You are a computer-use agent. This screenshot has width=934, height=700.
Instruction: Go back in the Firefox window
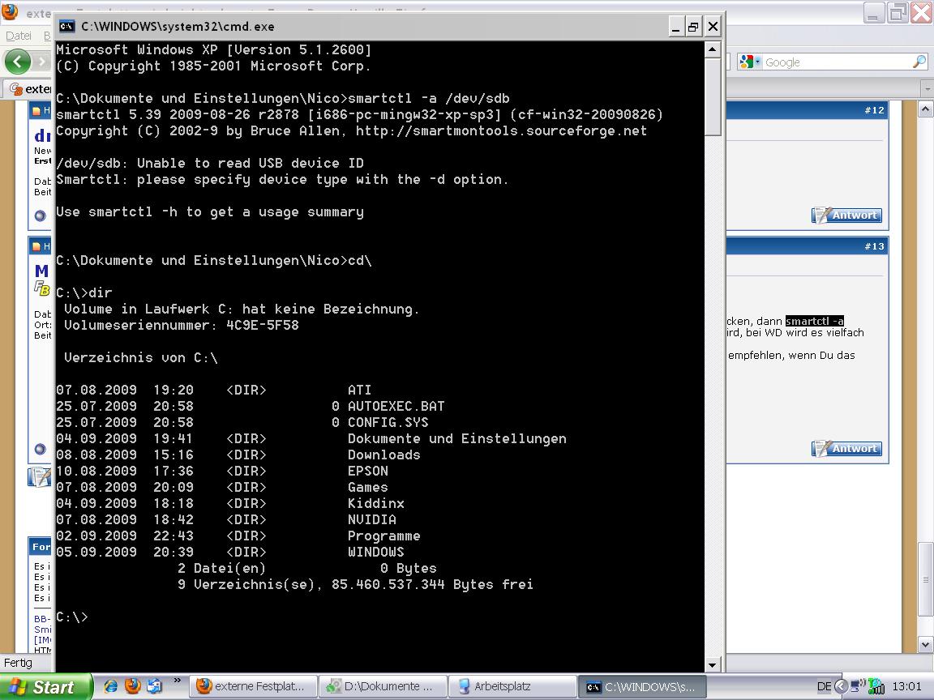17,62
